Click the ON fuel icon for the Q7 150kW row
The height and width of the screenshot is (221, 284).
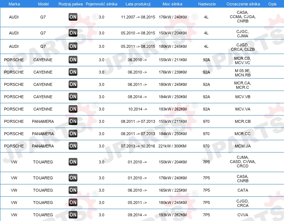point(73,33)
